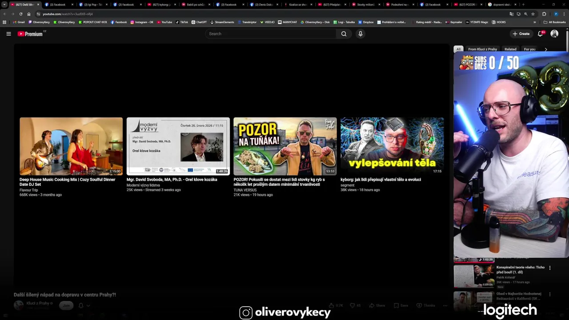Open channel Moderní výzvy lidstva
The height and width of the screenshot is (320, 569).
tap(143, 185)
